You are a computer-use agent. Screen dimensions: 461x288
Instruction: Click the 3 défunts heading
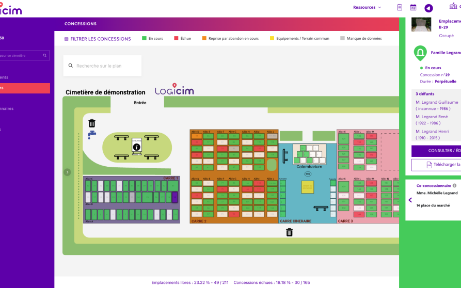click(425, 94)
